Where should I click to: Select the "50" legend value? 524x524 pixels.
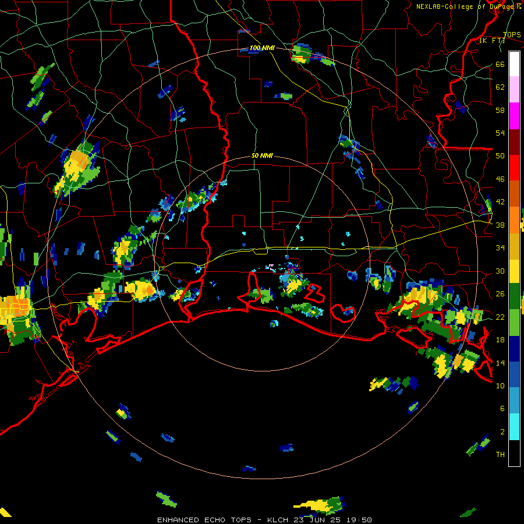coord(500,156)
